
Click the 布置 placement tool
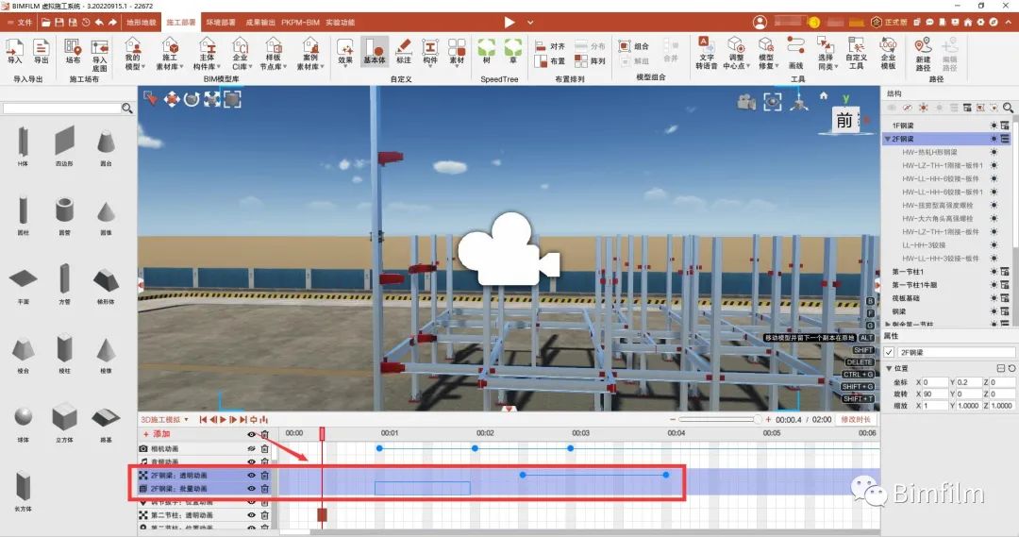click(x=550, y=61)
